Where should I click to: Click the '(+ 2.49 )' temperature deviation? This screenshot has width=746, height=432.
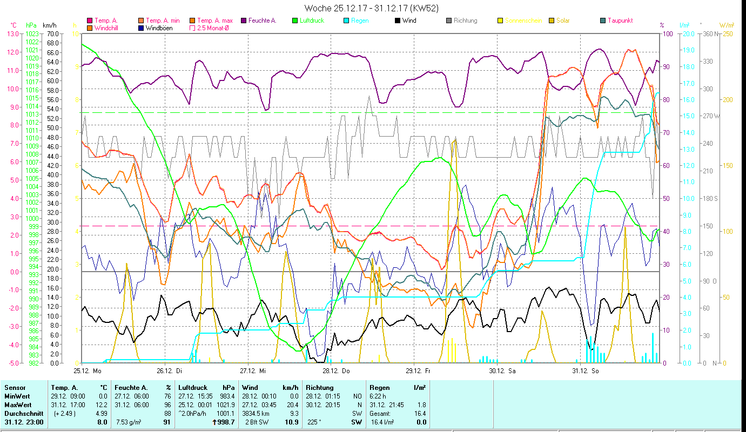click(65, 414)
